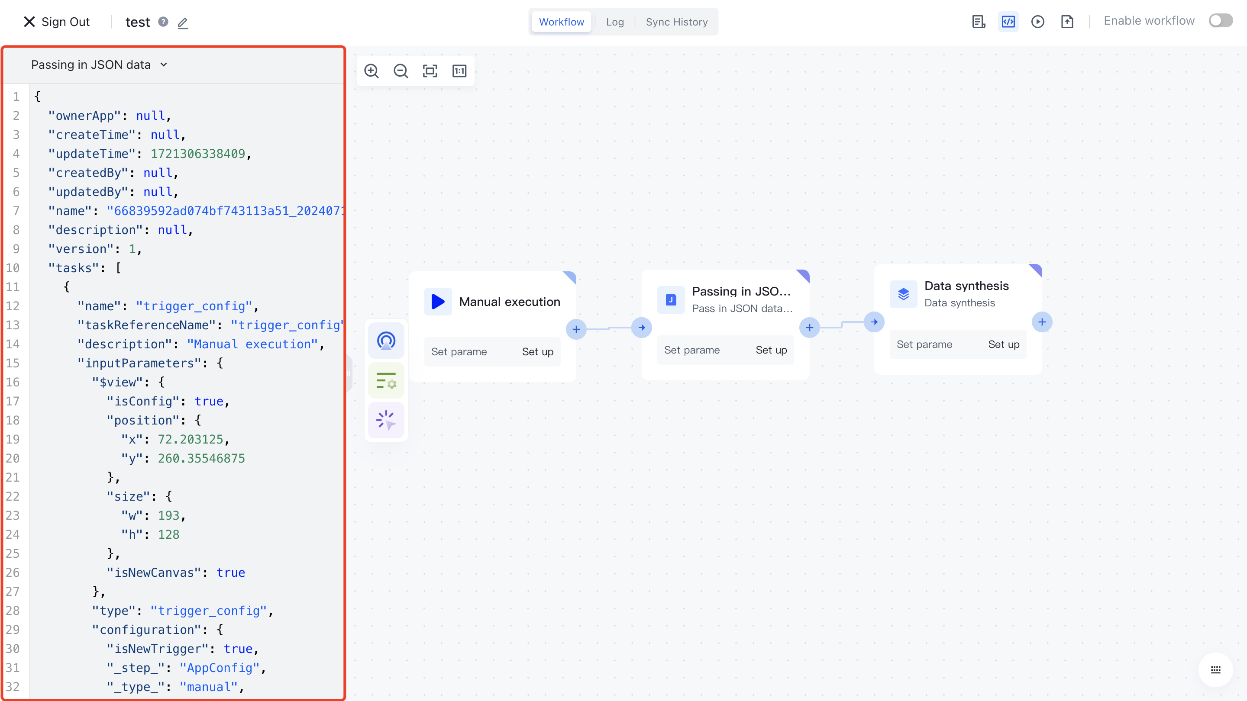Click the help question mark icon

pos(164,22)
